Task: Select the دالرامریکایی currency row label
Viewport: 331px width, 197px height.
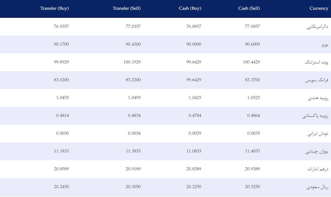Action: tap(317, 27)
